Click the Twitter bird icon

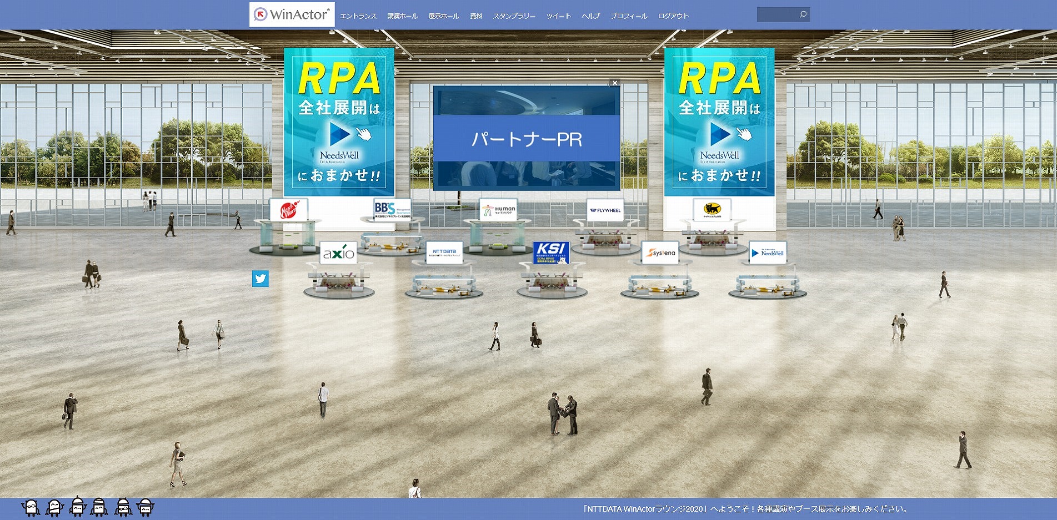pos(261,279)
